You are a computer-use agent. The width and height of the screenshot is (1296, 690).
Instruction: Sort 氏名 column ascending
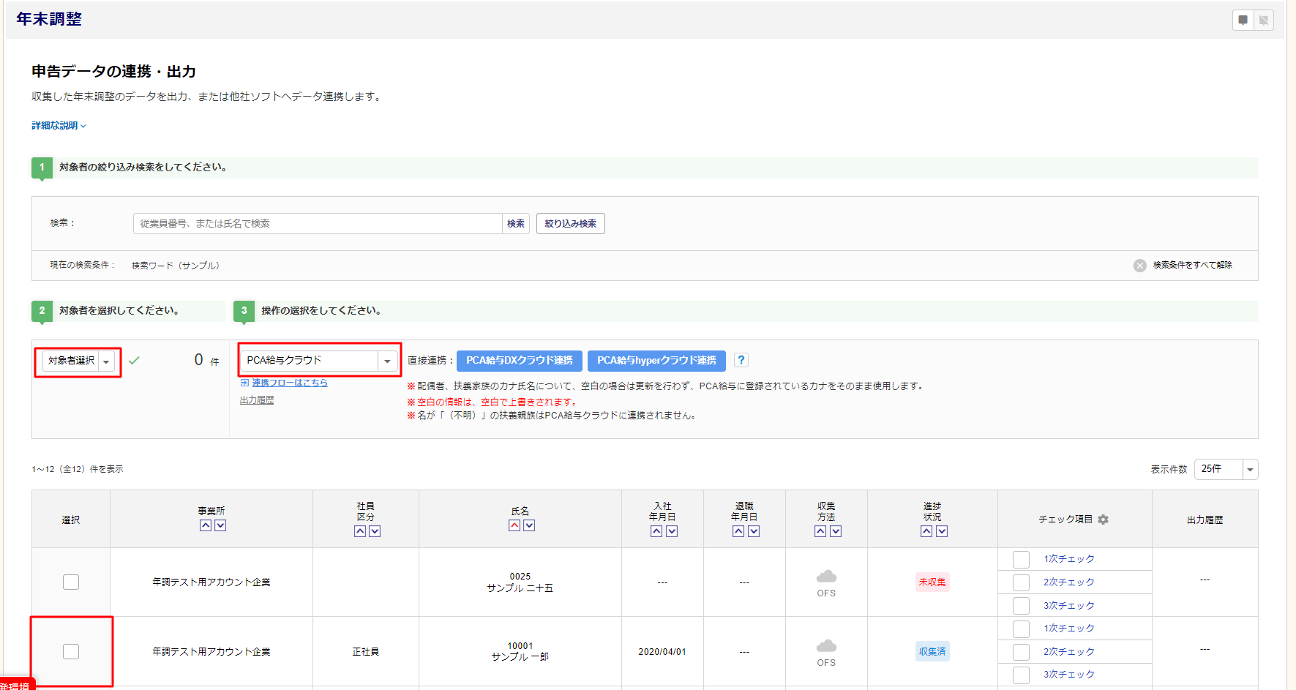click(514, 525)
